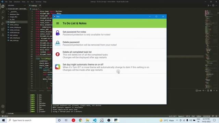Open Google Chrome from taskbar
This screenshot has width=219, height=123.
pos(80,120)
